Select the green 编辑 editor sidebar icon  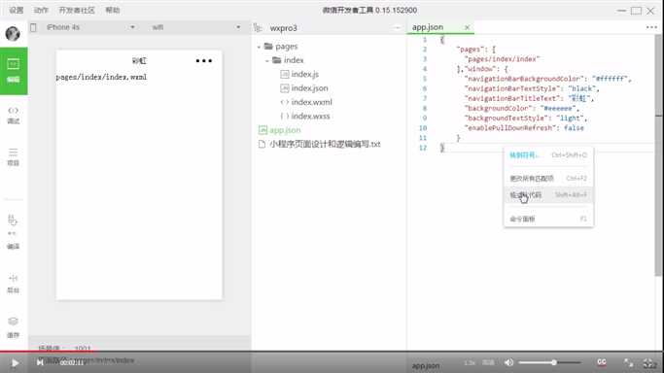(x=14, y=71)
